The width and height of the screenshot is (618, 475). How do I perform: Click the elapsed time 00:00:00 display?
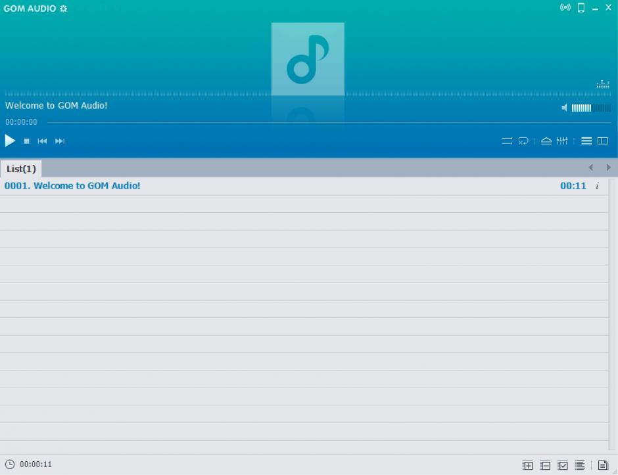(21, 122)
